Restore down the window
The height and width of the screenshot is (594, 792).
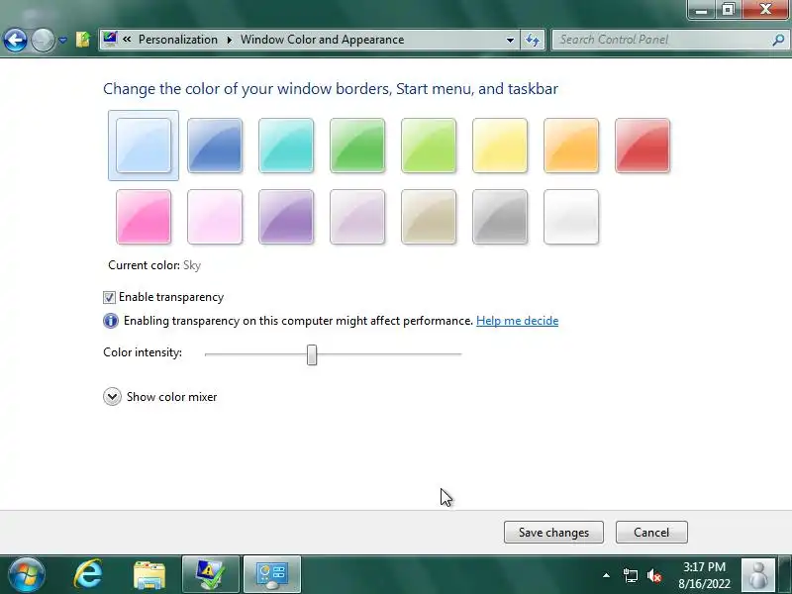pos(728,9)
